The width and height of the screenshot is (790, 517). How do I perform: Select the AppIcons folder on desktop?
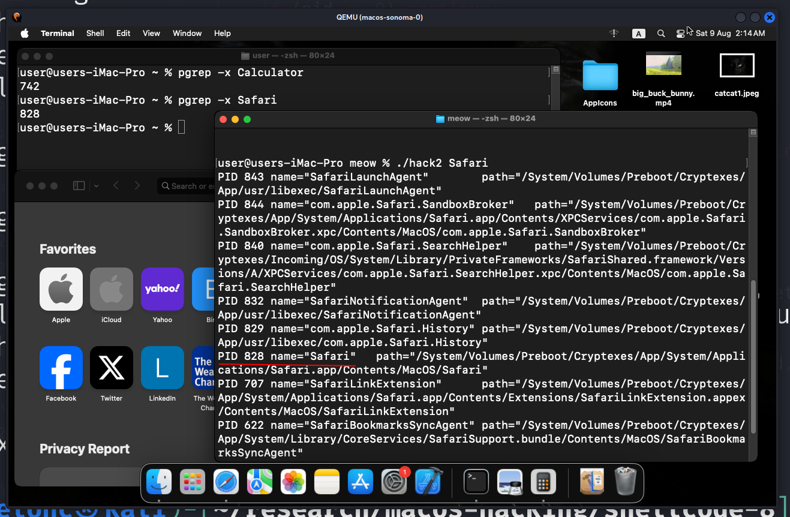coord(600,83)
